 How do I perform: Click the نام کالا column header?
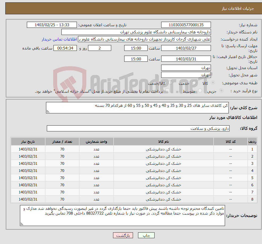[163, 142]
